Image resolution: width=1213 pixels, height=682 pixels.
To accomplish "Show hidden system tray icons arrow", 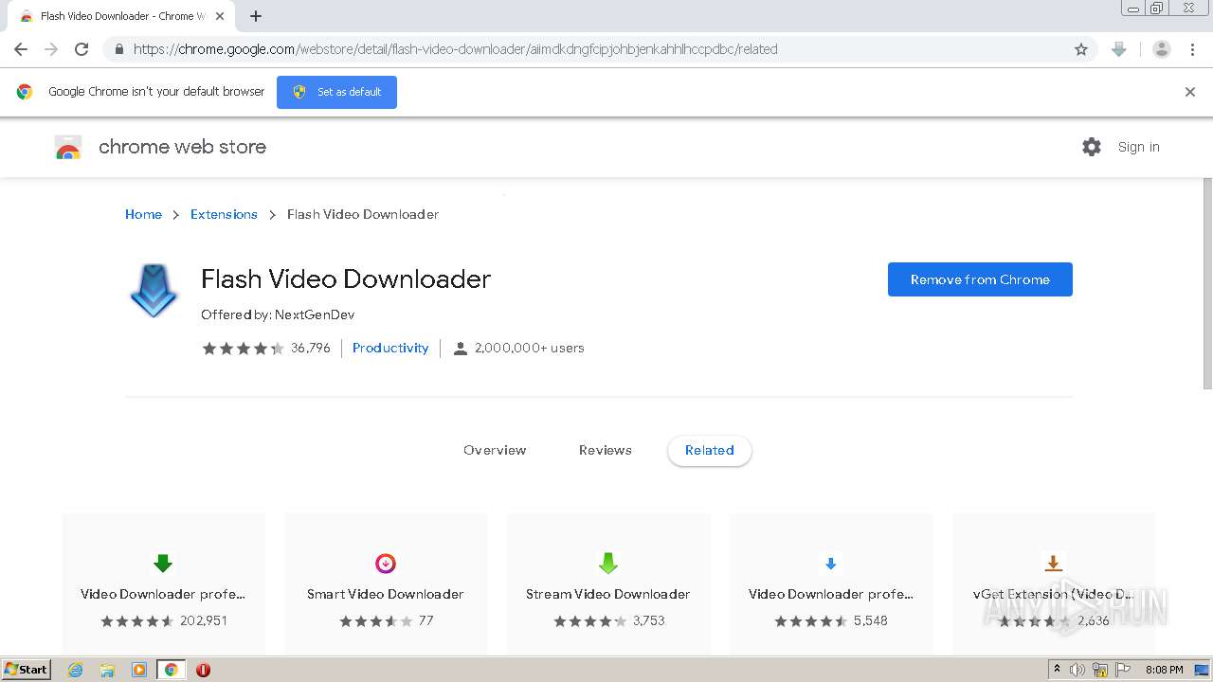I will point(1057,670).
